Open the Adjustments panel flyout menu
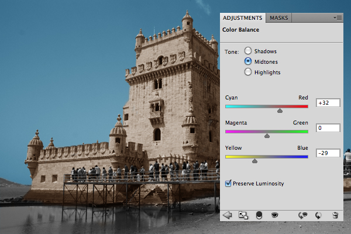 338,18
